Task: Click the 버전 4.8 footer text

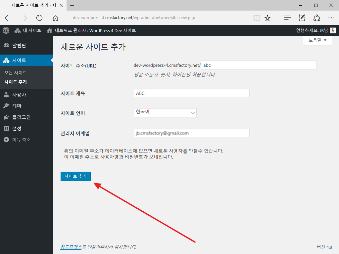Action: [x=324, y=247]
